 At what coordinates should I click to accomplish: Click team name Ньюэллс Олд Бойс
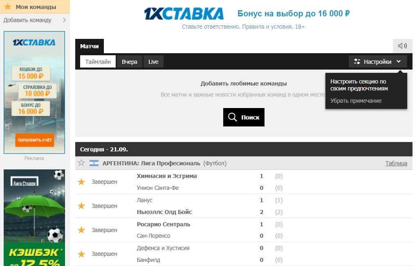(x=164, y=212)
